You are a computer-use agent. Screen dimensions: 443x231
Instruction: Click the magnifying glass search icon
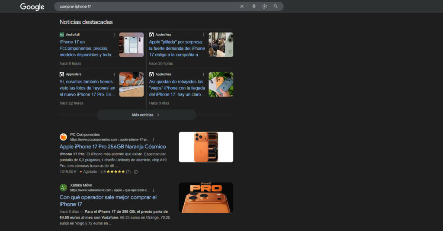pos(276,6)
